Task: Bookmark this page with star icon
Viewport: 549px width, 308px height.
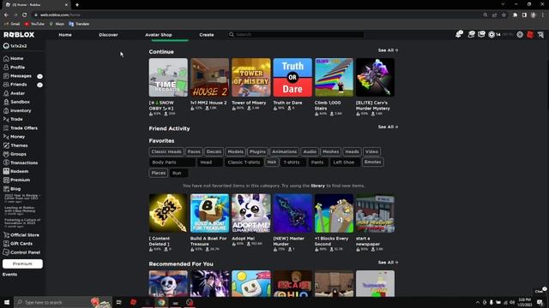Action: click(504, 15)
